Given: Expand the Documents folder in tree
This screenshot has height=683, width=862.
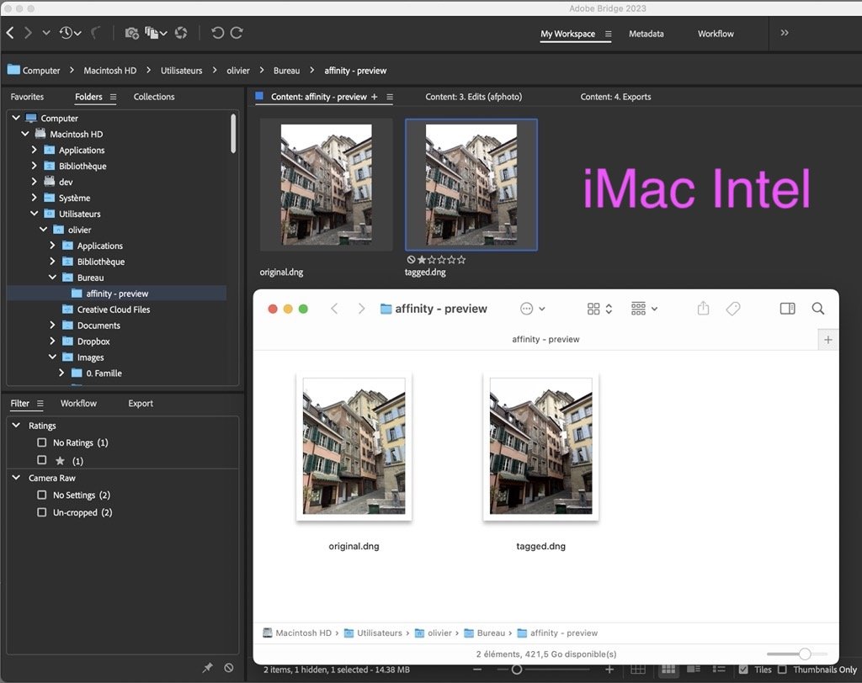Looking at the screenshot, I should coord(52,326).
